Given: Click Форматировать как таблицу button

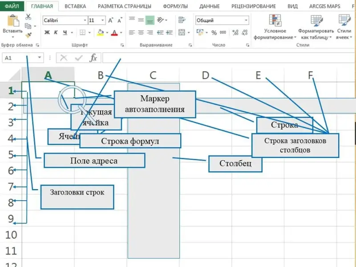Looking at the screenshot, I should (316, 27).
